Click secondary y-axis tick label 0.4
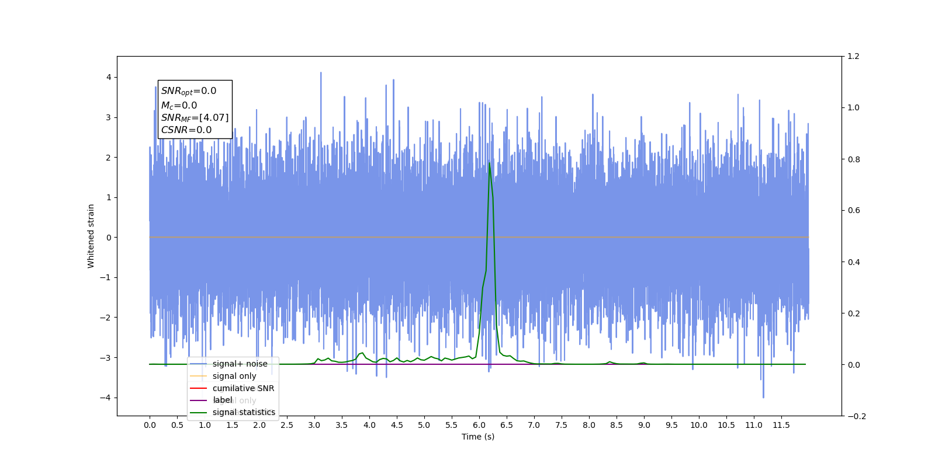 point(854,262)
